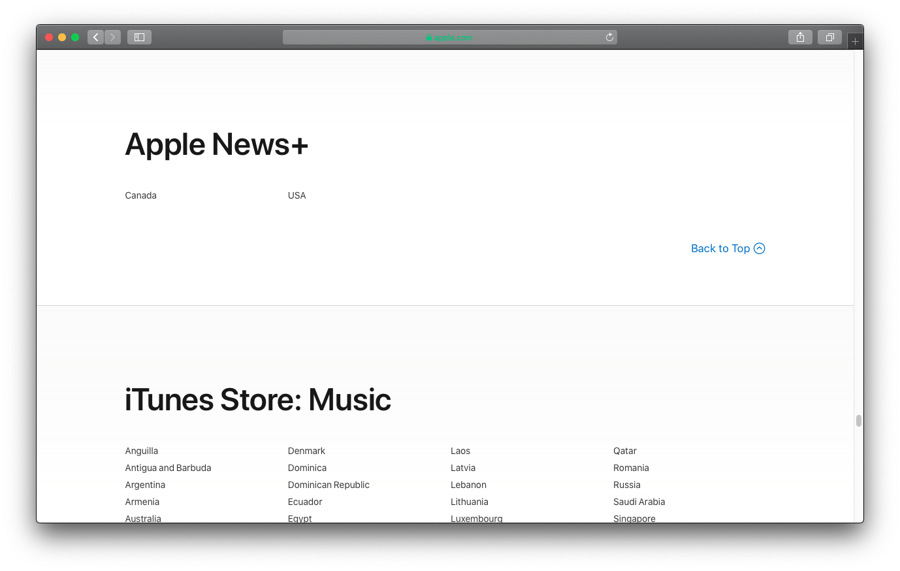Click the iTunes Store: Music heading
Viewport: 900px width, 571px height.
258,400
